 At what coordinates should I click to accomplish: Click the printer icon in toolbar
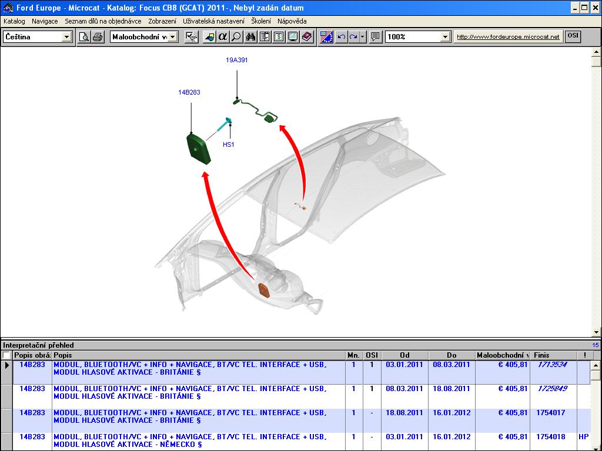[x=98, y=37]
